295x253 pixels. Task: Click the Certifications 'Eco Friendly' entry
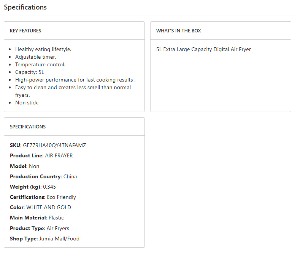pyautogui.click(x=61, y=197)
